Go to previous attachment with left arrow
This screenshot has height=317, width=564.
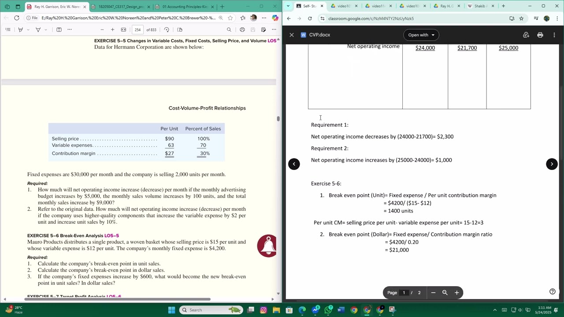point(294,164)
